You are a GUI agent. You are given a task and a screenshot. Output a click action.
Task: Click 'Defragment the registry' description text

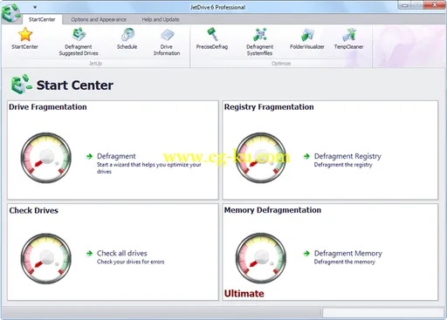coord(343,165)
